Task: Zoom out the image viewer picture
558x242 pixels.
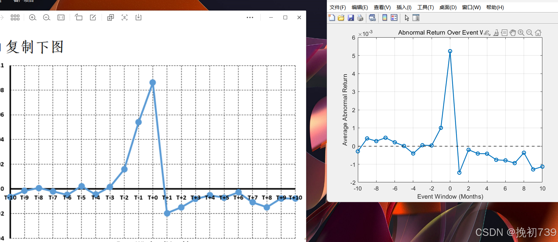Action: tap(47, 18)
